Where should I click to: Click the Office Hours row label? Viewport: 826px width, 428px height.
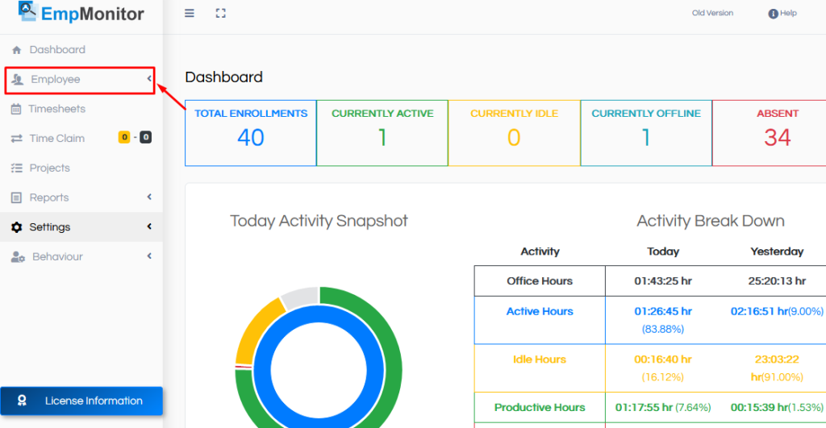pyautogui.click(x=540, y=281)
